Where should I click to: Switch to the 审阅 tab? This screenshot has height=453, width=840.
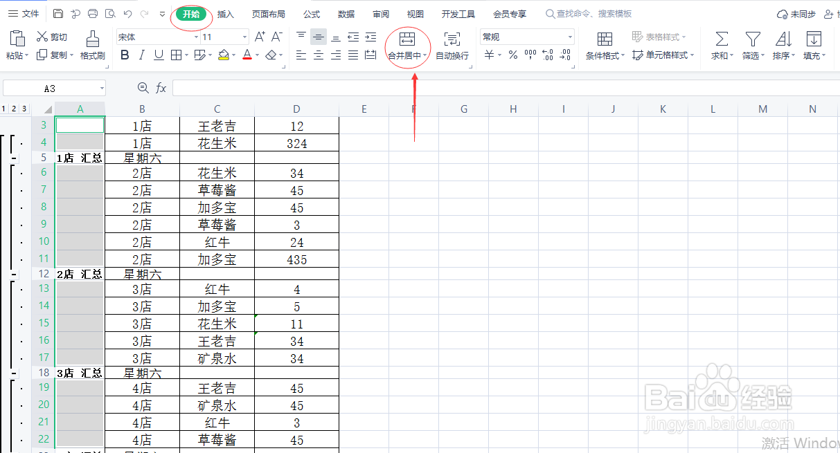click(380, 14)
